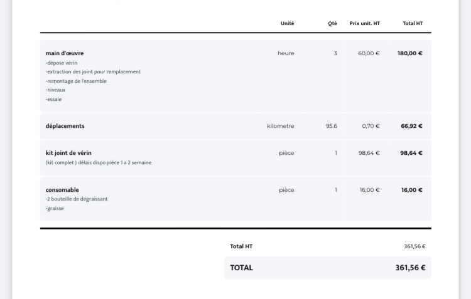Click the '-extraction des joint pour remplacement' line
471x299 pixels.
click(93, 71)
